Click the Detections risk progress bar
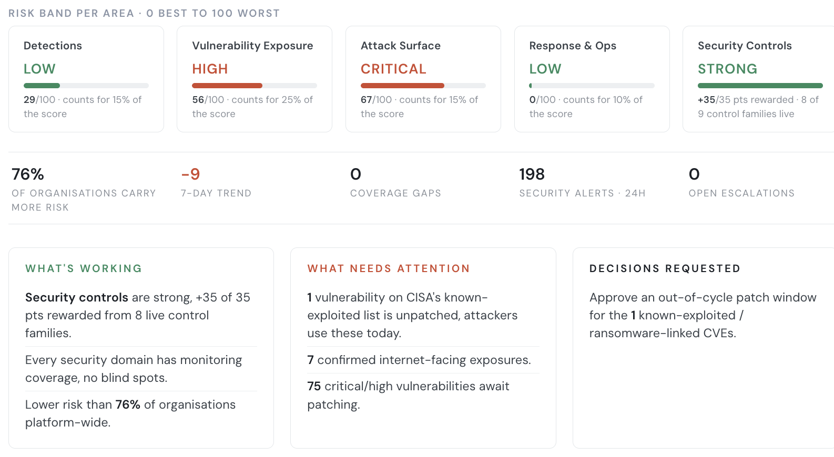Viewport: 834px width, 457px height. click(x=86, y=86)
